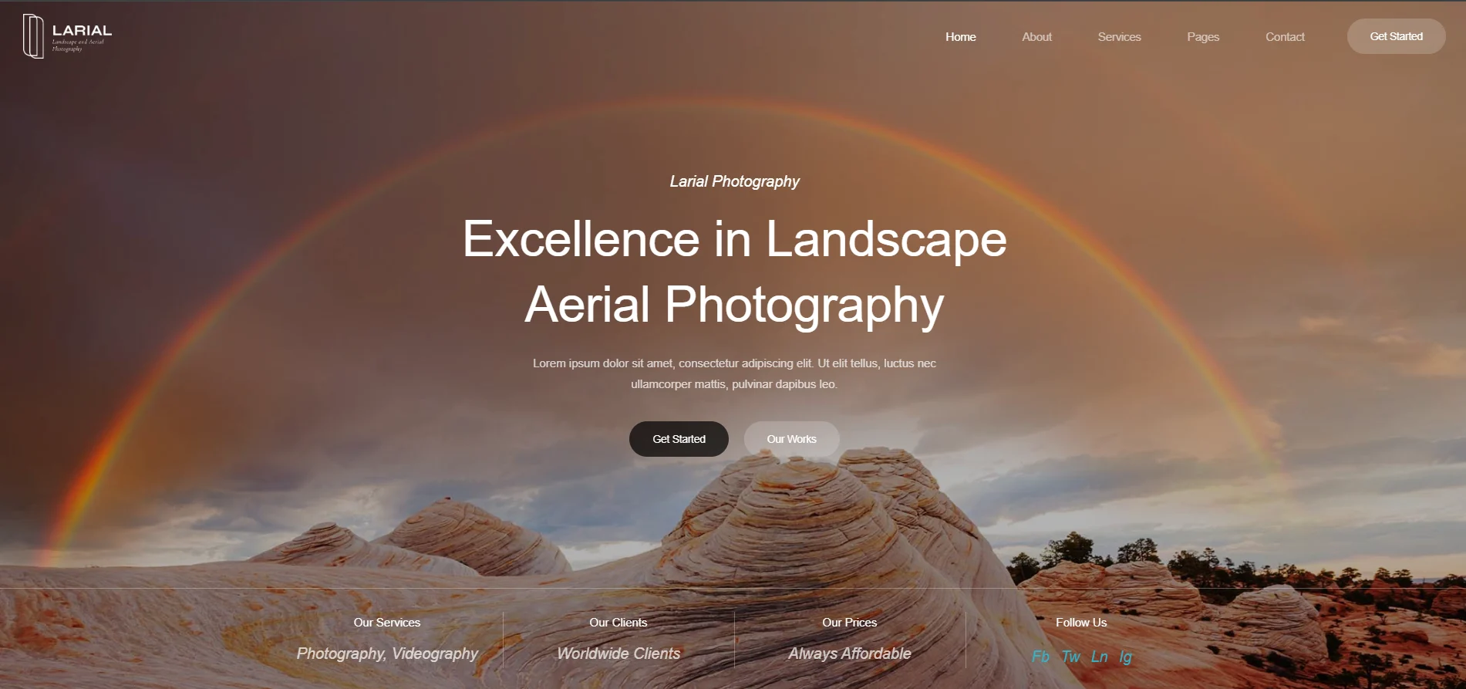This screenshot has width=1466, height=689.
Task: Select the Ln social link
Action: [x=1099, y=657]
